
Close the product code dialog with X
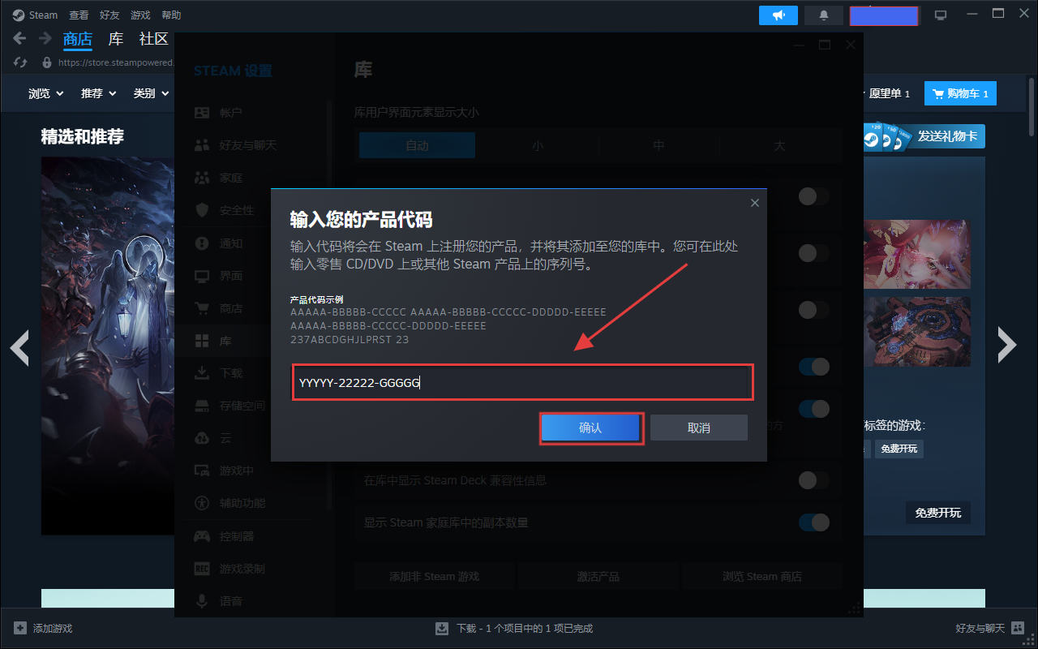pyautogui.click(x=755, y=203)
